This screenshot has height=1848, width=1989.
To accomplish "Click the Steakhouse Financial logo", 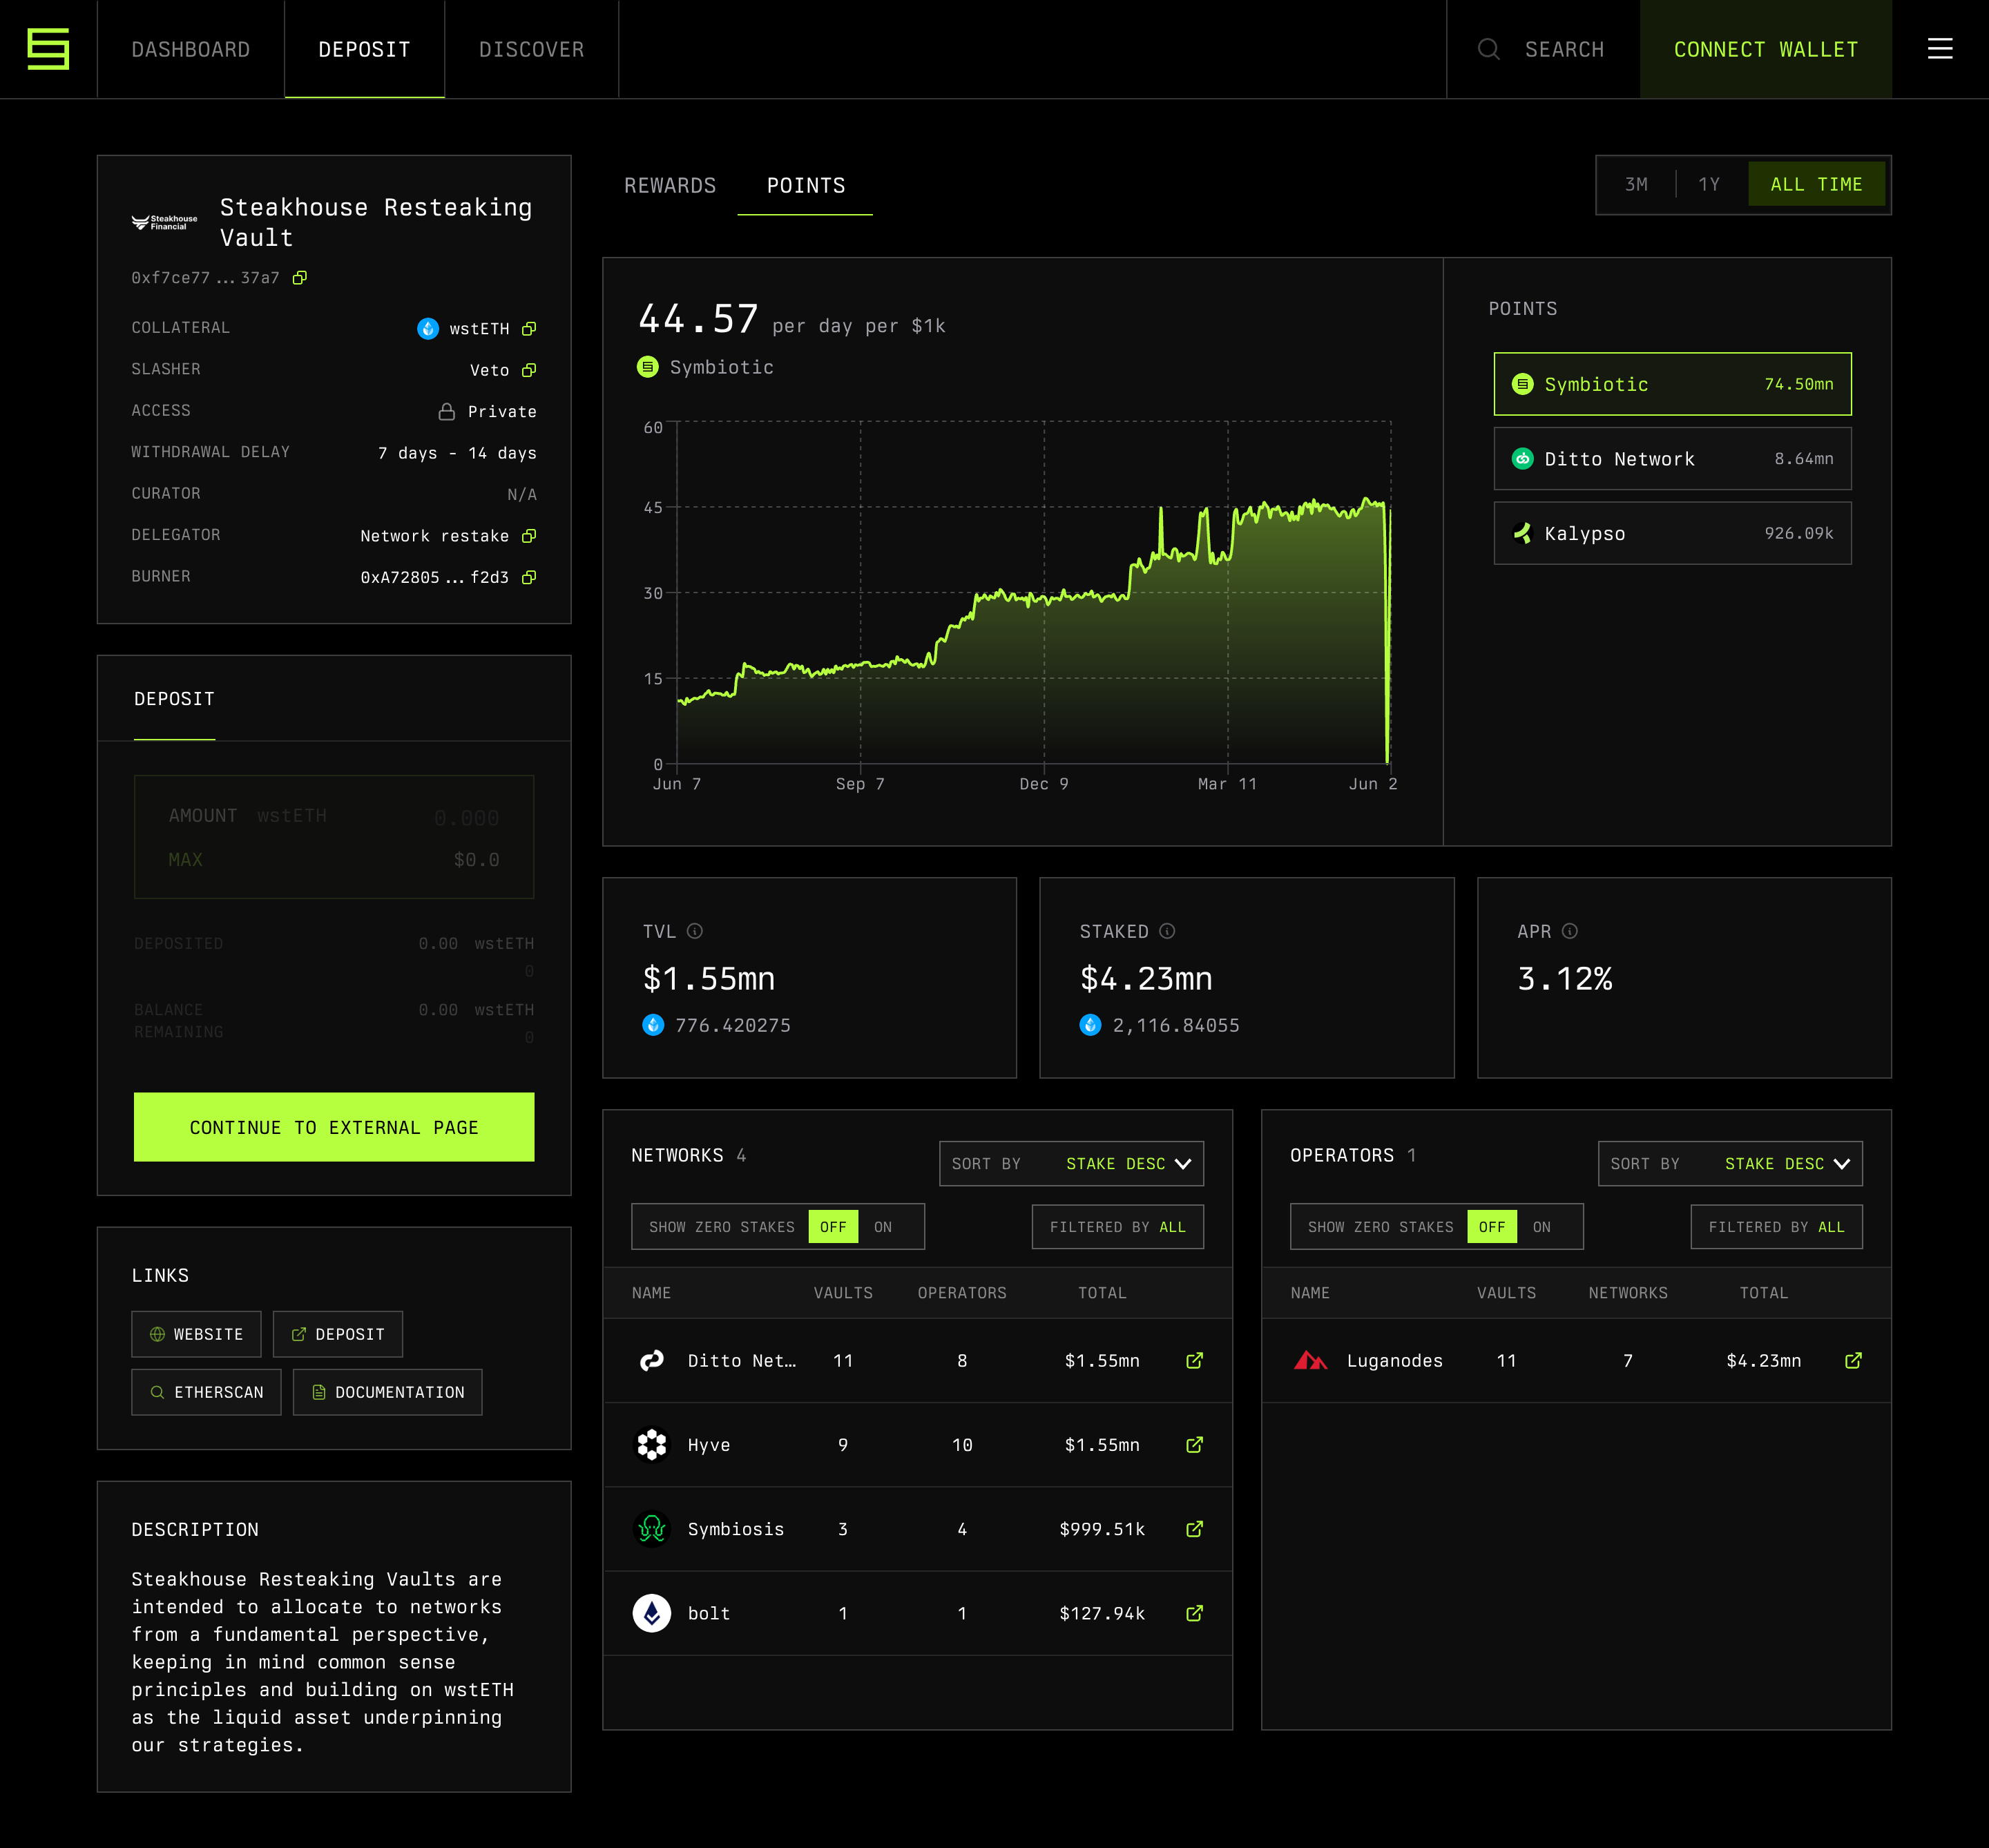I will point(165,223).
